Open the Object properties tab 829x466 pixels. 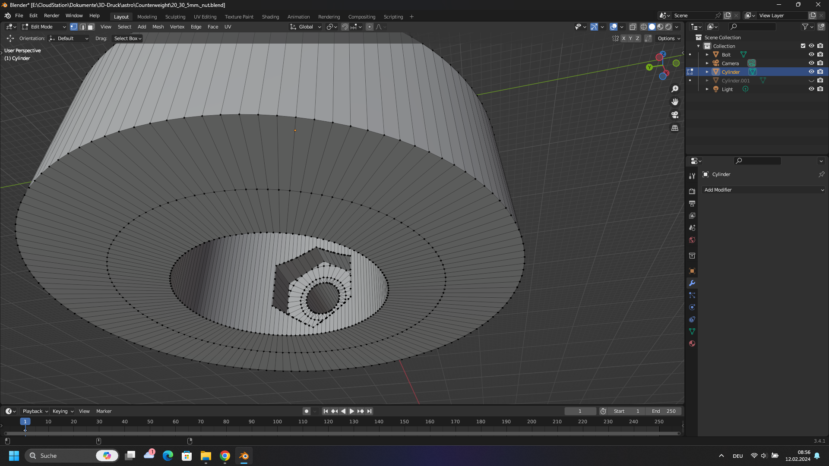point(692,271)
